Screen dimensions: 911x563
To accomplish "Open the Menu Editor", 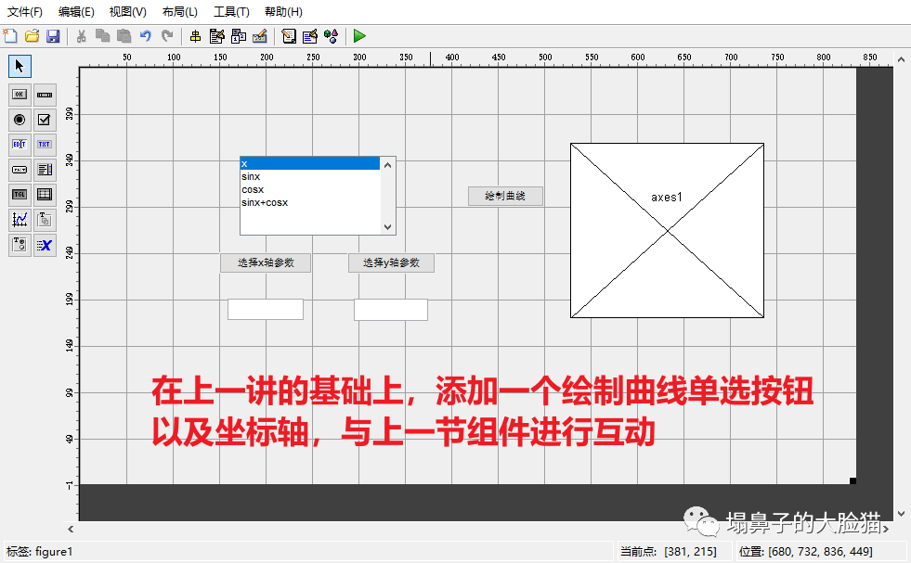I will (217, 36).
